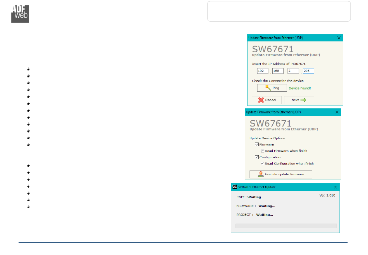Toggle Read Firmware when finish checkbox
Viewport: 368px width, 255px height.
(262, 151)
